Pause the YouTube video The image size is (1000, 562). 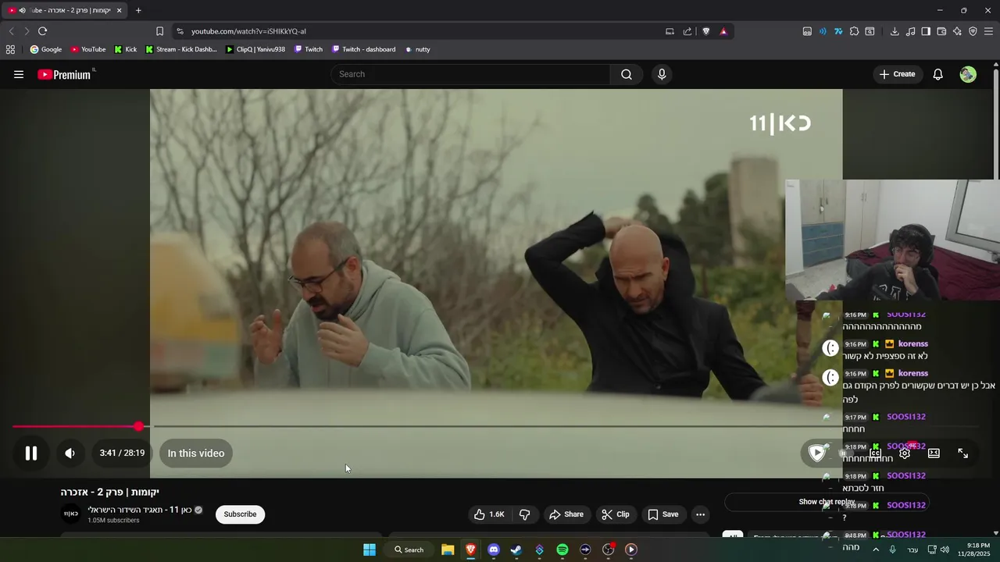[x=31, y=453]
